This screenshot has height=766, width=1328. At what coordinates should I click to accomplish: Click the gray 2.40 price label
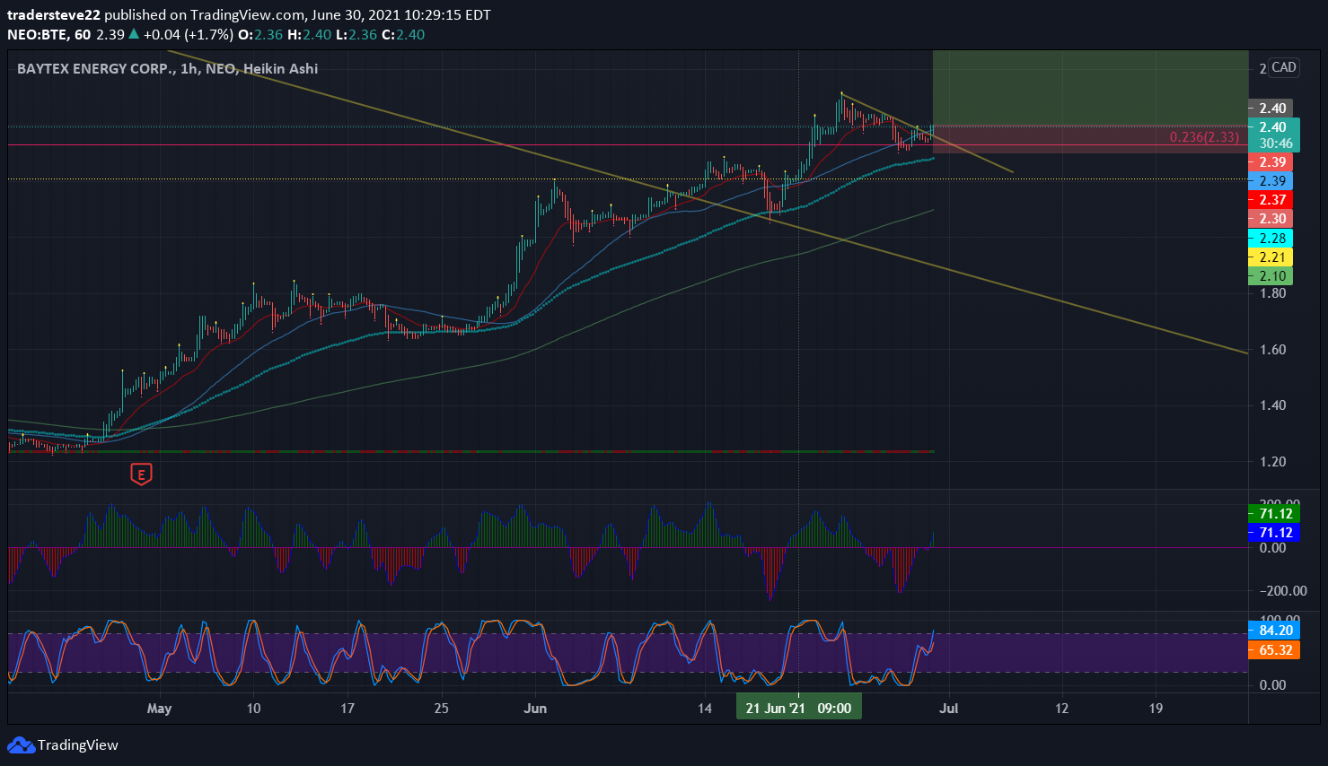coord(1271,109)
